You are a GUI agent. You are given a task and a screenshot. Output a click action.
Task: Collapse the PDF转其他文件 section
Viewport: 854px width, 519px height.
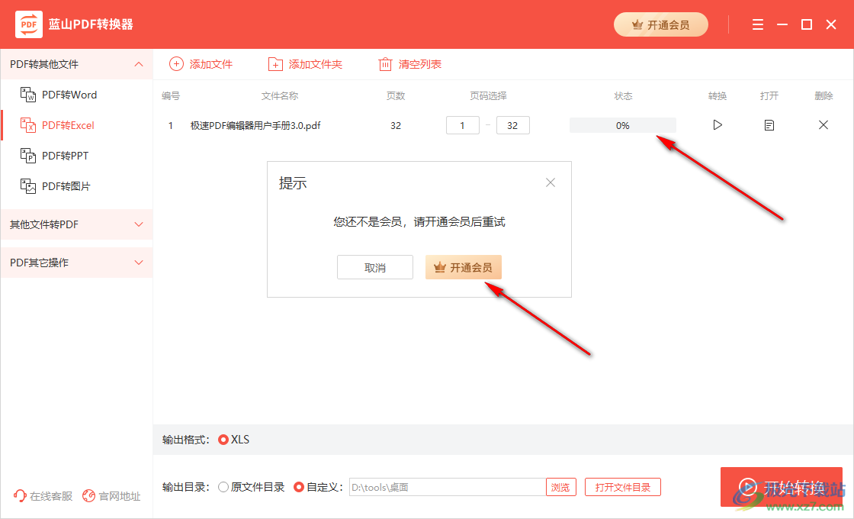(x=139, y=64)
